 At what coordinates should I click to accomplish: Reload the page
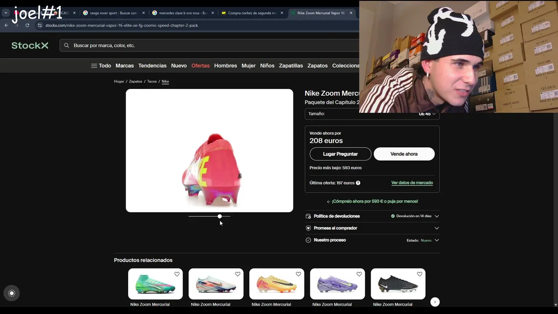tap(27, 25)
